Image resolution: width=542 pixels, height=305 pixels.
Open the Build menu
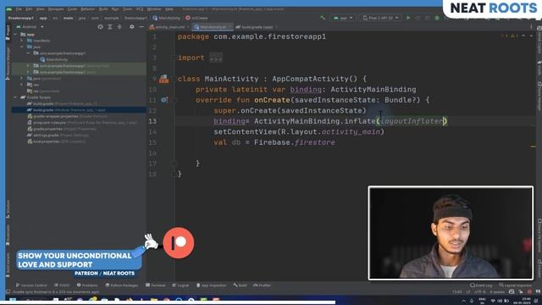103,9
